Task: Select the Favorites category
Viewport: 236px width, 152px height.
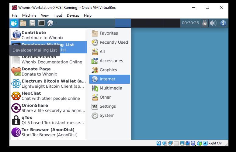Action: pos(109,33)
